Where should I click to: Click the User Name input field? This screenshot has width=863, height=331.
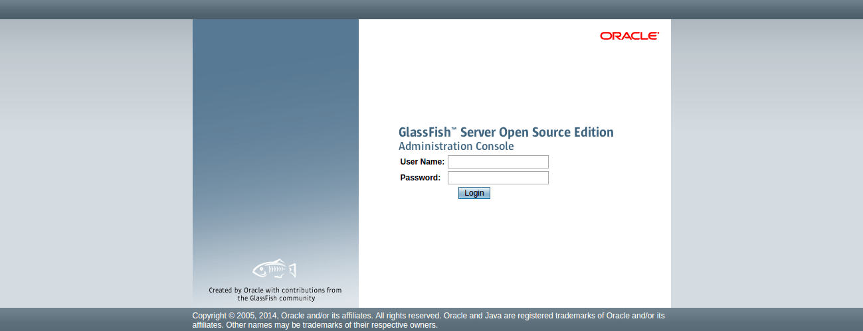coord(498,162)
